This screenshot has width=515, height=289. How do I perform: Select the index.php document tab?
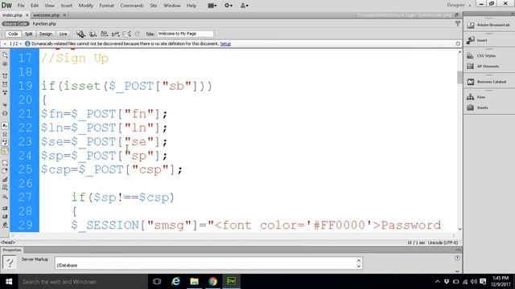click(x=12, y=15)
